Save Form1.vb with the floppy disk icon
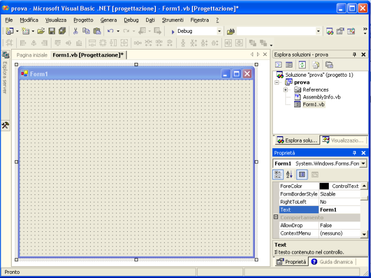The image size is (371, 278). tap(51, 31)
